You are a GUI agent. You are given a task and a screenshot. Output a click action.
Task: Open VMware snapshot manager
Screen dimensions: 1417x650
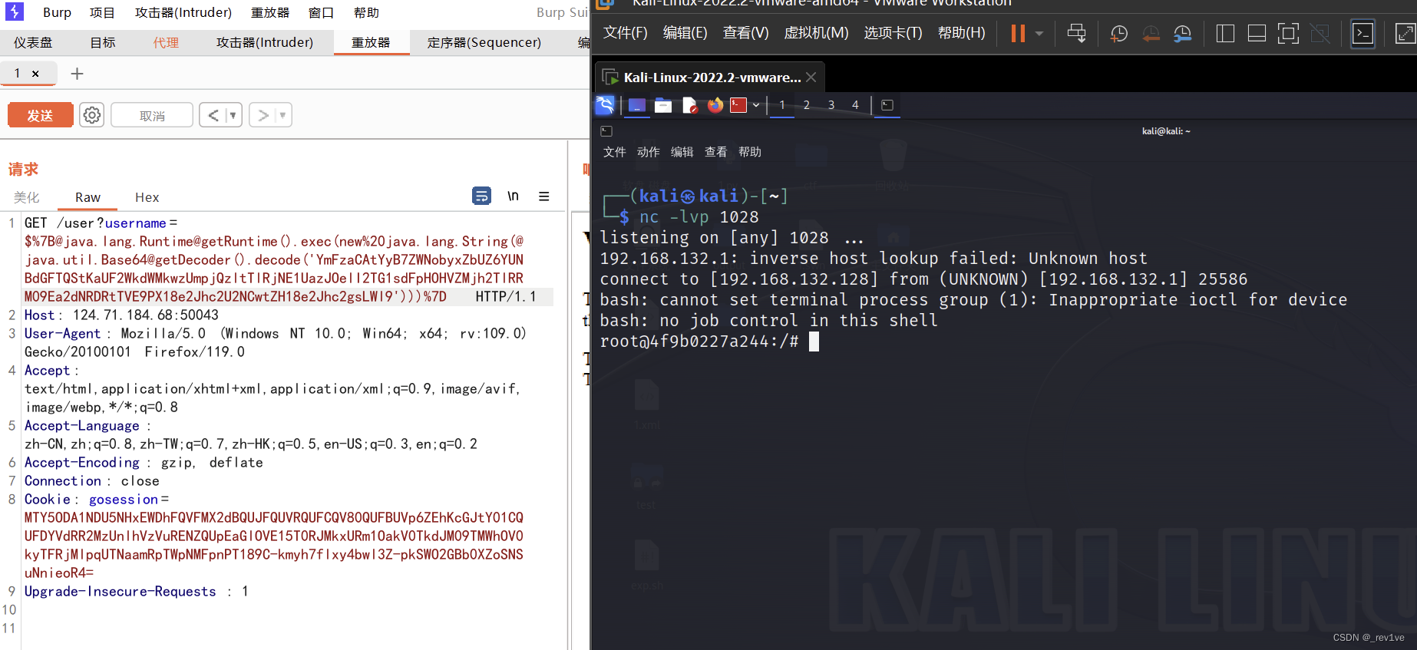pos(1183,33)
